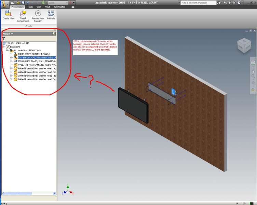Click the wrench icon in the title bar
This screenshot has width=257, height=205.
pos(225,3)
